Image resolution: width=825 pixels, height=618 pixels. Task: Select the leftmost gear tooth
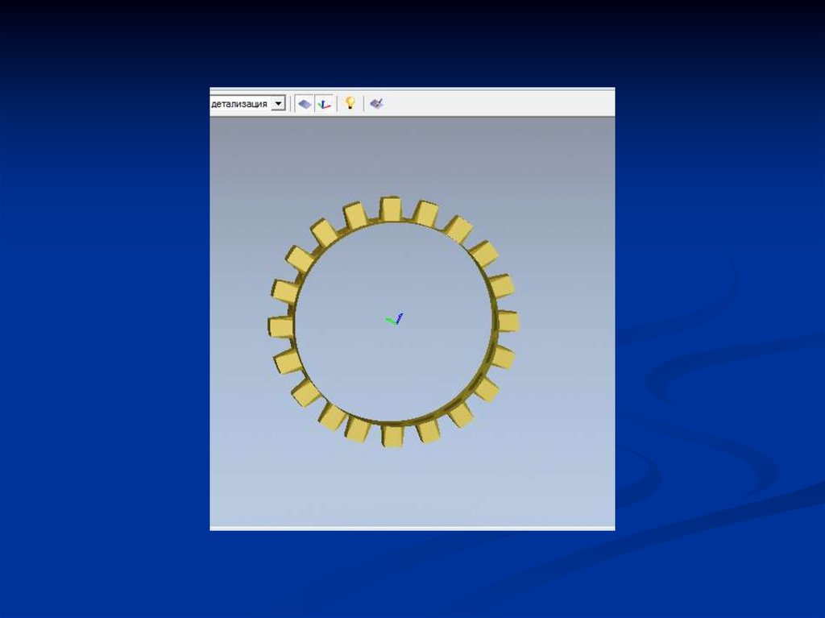pyautogui.click(x=280, y=326)
